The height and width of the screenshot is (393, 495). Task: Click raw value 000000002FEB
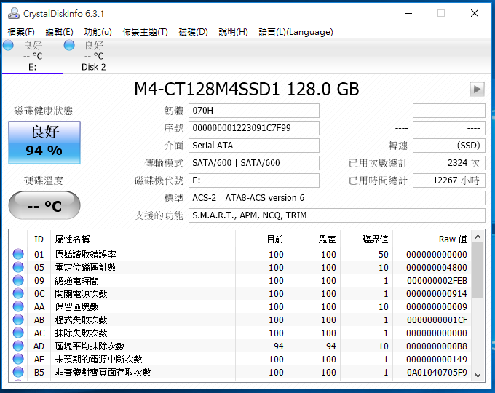tap(437, 280)
